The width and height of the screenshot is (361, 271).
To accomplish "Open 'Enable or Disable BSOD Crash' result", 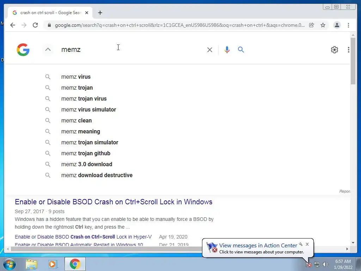I will pos(114,202).
